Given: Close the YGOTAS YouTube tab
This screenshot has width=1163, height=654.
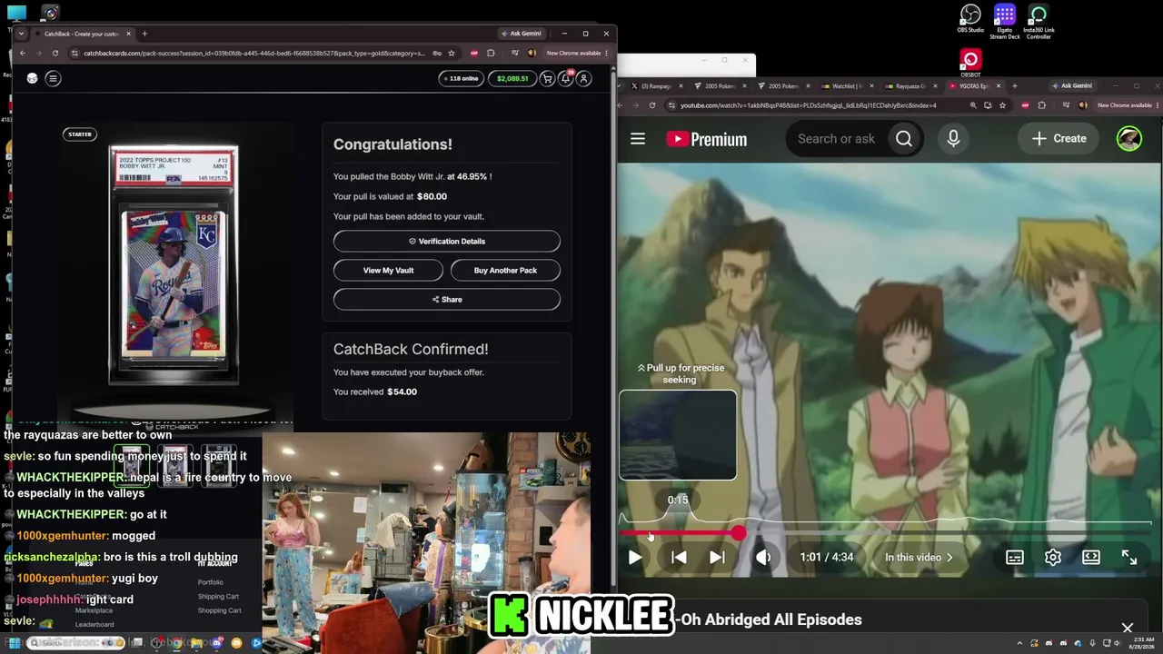Looking at the screenshot, I should tap(999, 86).
